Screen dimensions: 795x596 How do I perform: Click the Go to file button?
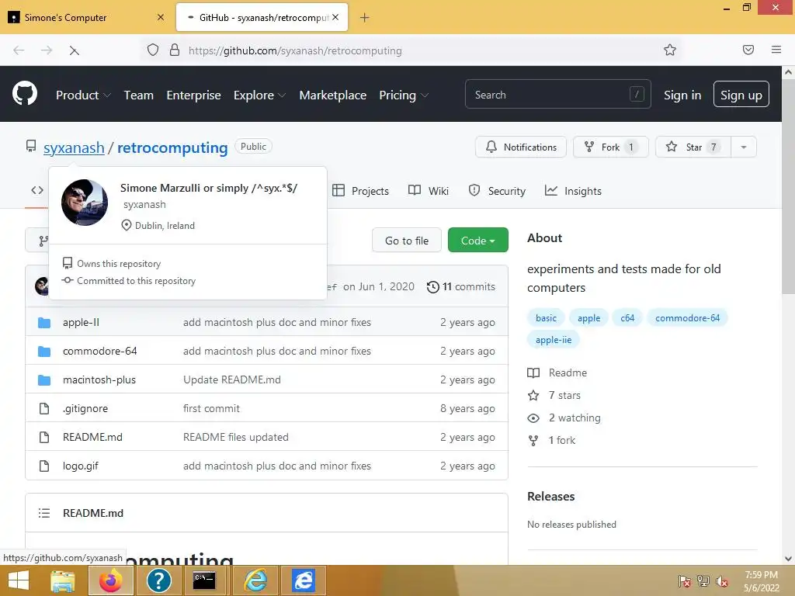point(407,241)
